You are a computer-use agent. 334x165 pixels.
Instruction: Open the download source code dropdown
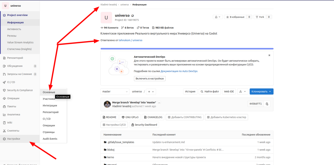[242, 91]
